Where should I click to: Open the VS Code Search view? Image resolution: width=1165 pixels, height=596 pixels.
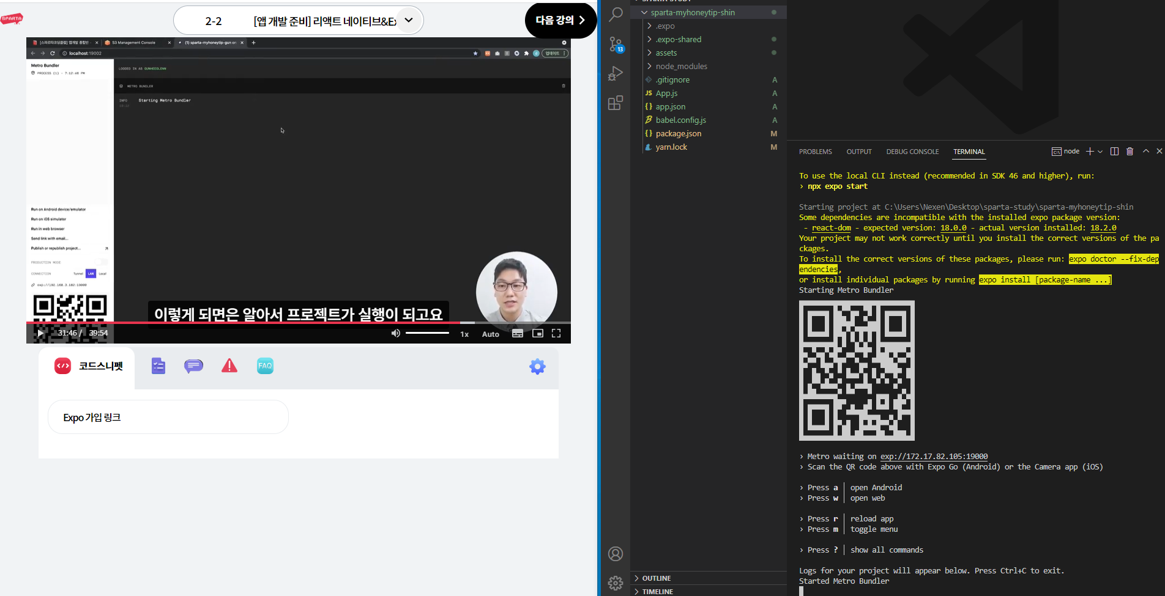pyautogui.click(x=616, y=14)
